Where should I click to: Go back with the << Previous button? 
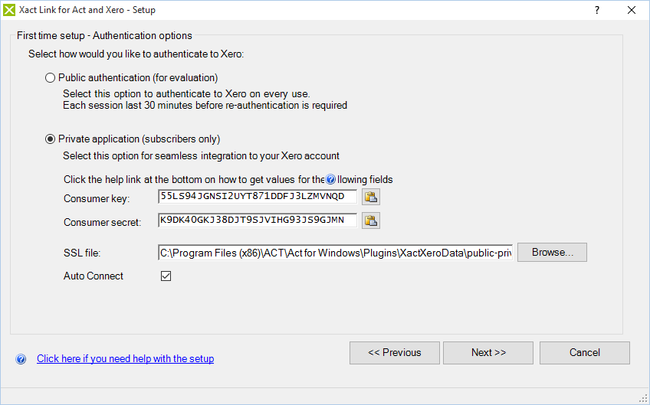click(x=394, y=353)
